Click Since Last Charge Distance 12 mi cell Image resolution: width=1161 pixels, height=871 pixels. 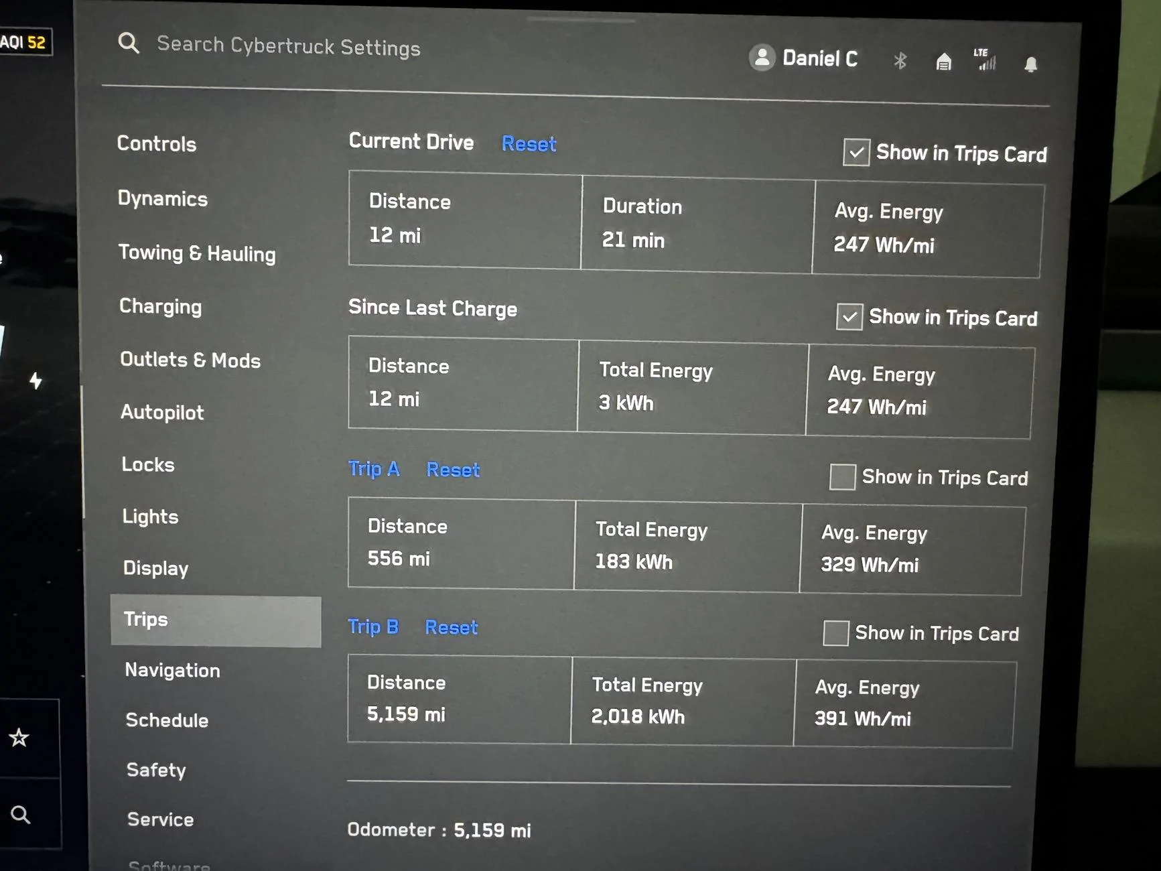point(463,383)
